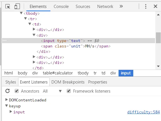Activate the inspect element picker icon
Image resolution: width=161 pixels, height=121 pixels.
click(x=8, y=7)
